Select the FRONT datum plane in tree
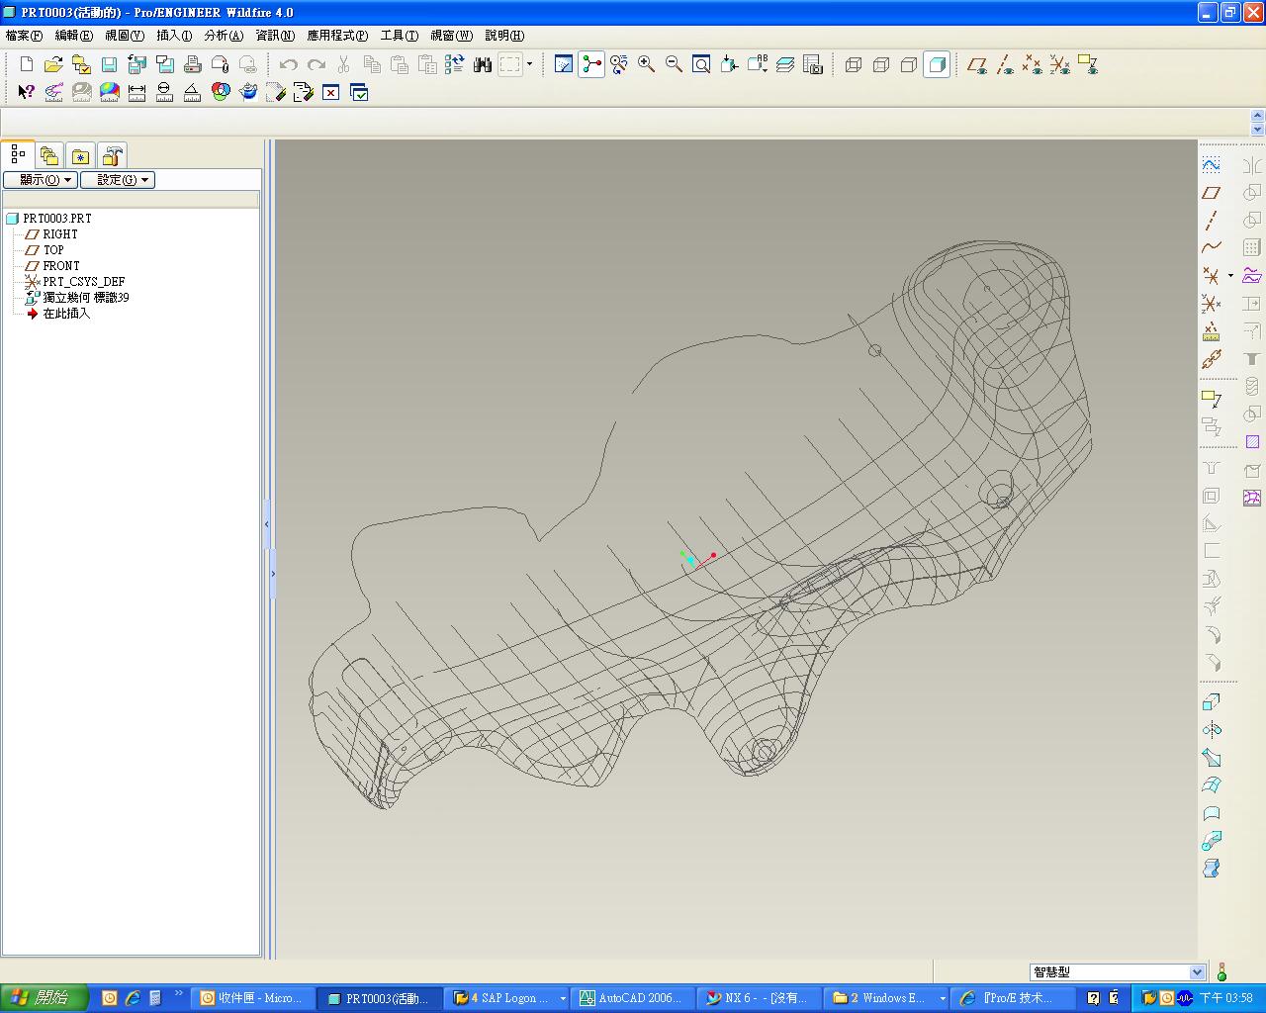 point(60,266)
